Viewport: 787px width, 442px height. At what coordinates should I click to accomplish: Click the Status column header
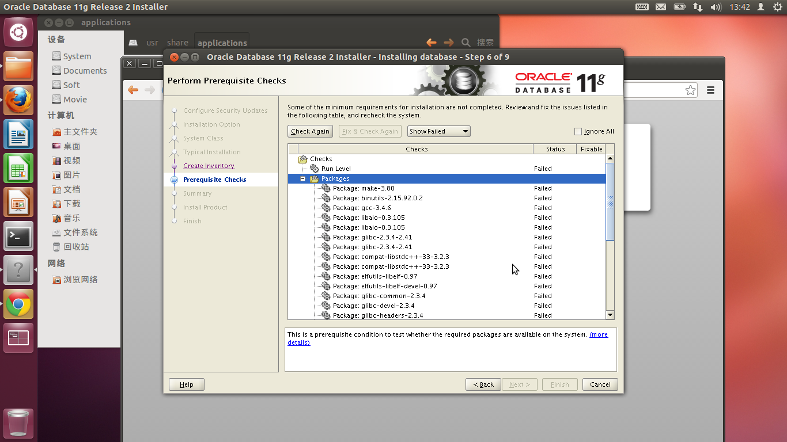pyautogui.click(x=555, y=149)
